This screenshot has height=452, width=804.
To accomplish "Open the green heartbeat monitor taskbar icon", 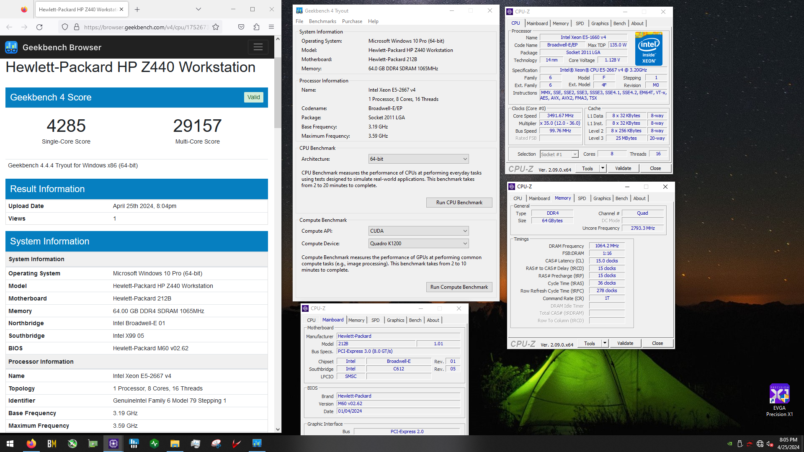I will coord(154,444).
